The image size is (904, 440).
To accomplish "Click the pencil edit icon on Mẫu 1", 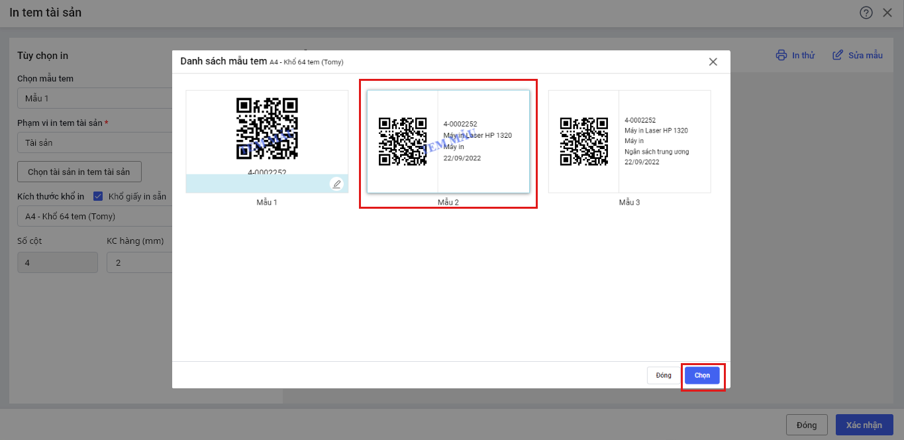I will click(336, 184).
